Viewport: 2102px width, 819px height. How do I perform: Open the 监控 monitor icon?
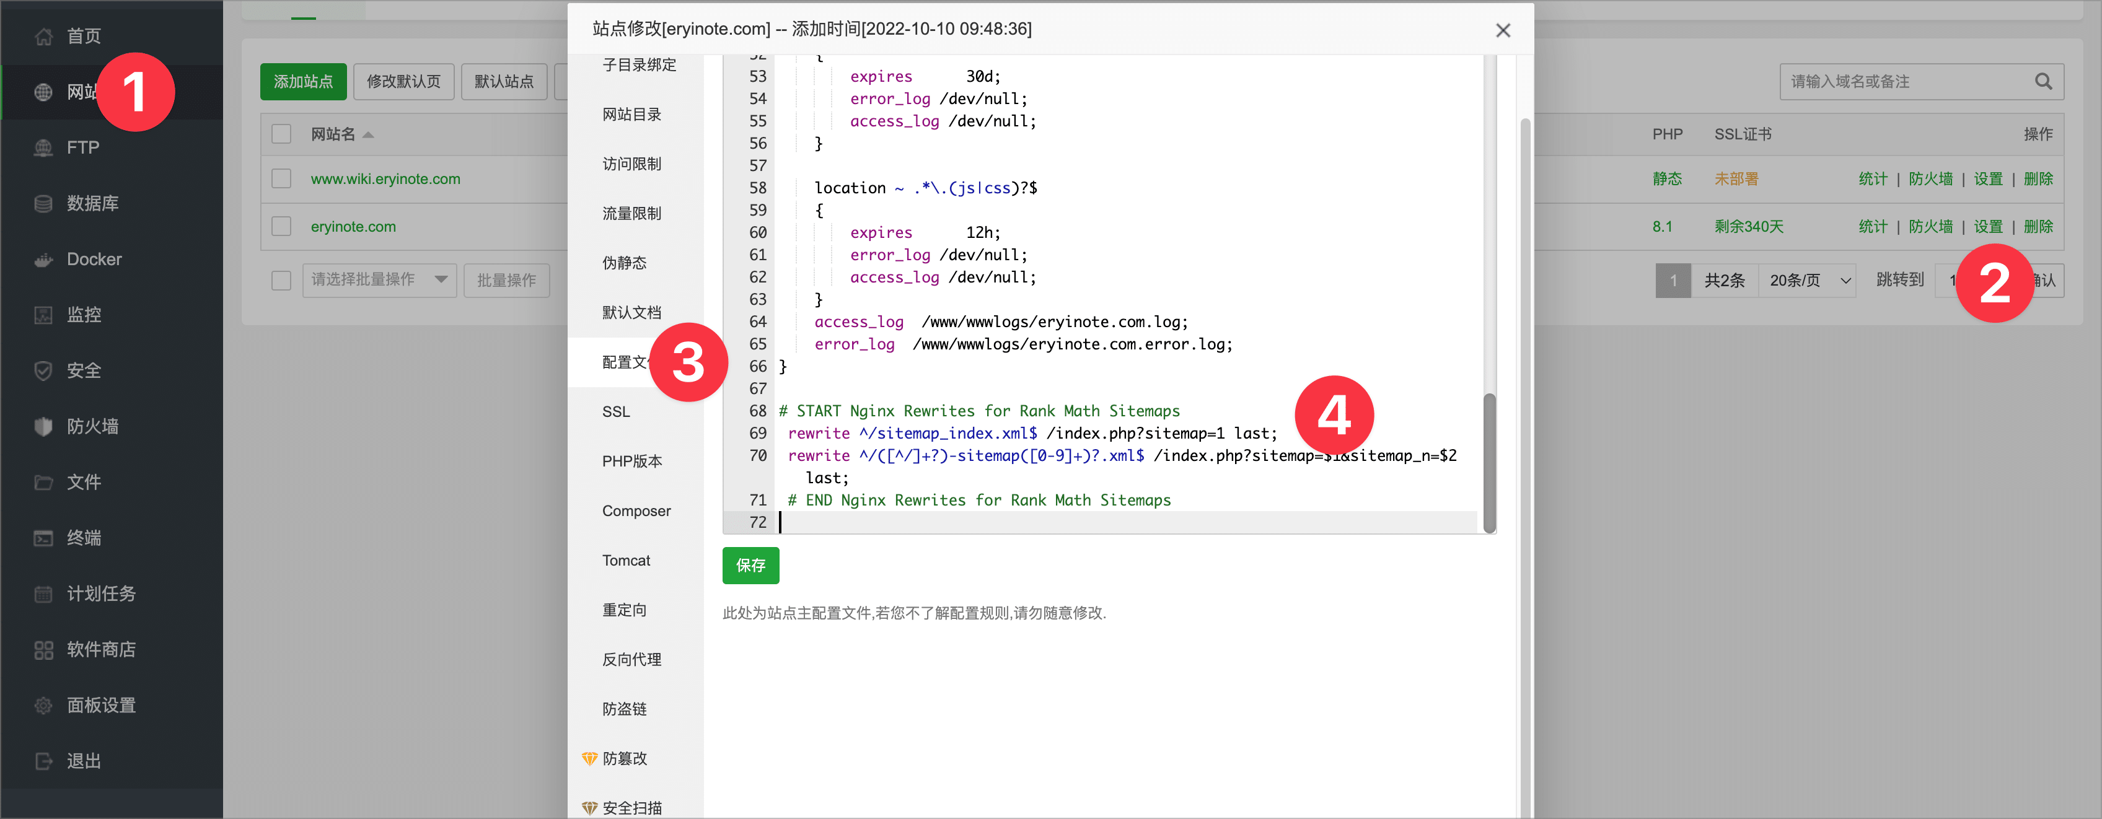click(x=43, y=315)
